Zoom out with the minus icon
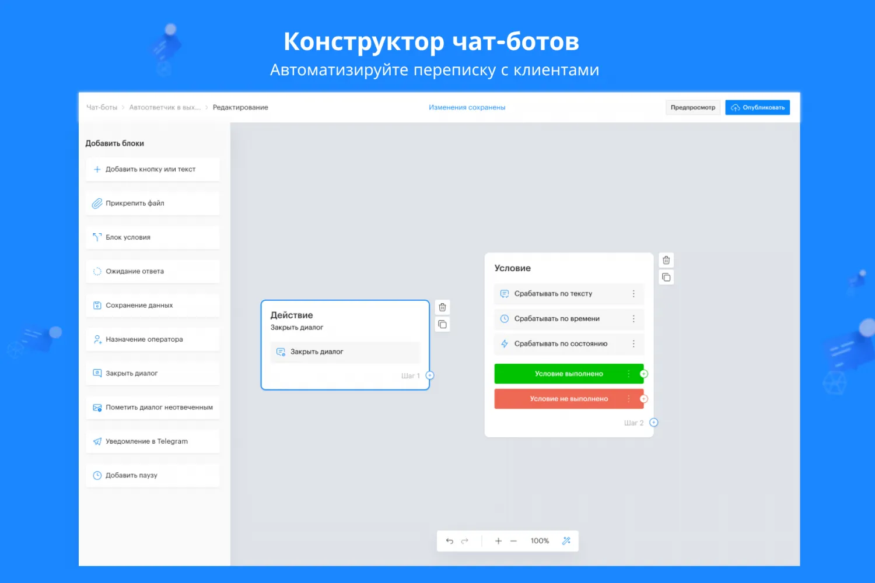This screenshot has width=875, height=583. point(513,541)
